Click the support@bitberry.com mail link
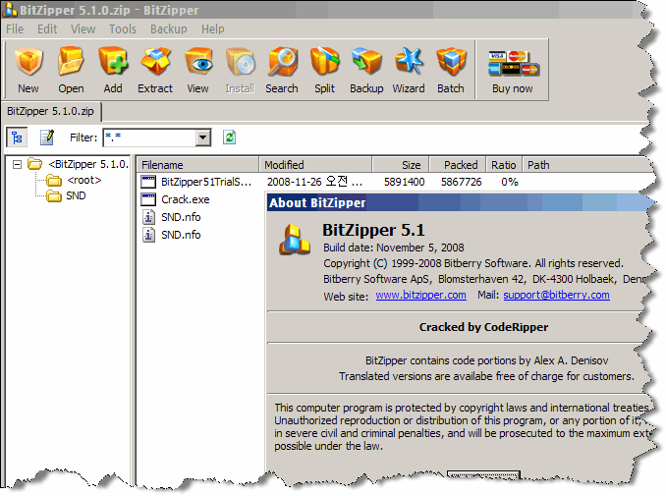The width and height of the screenshot is (666, 496). [556, 295]
